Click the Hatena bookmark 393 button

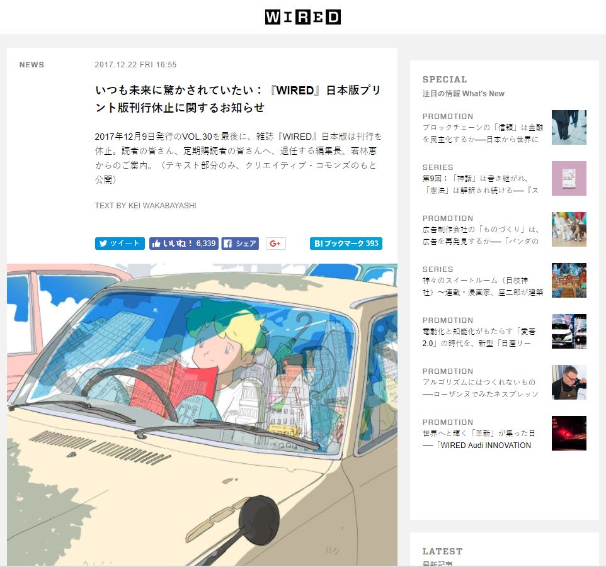tap(346, 244)
